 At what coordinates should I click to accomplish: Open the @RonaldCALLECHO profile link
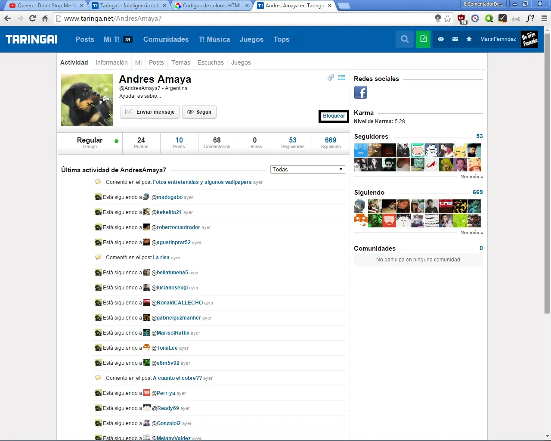177,303
